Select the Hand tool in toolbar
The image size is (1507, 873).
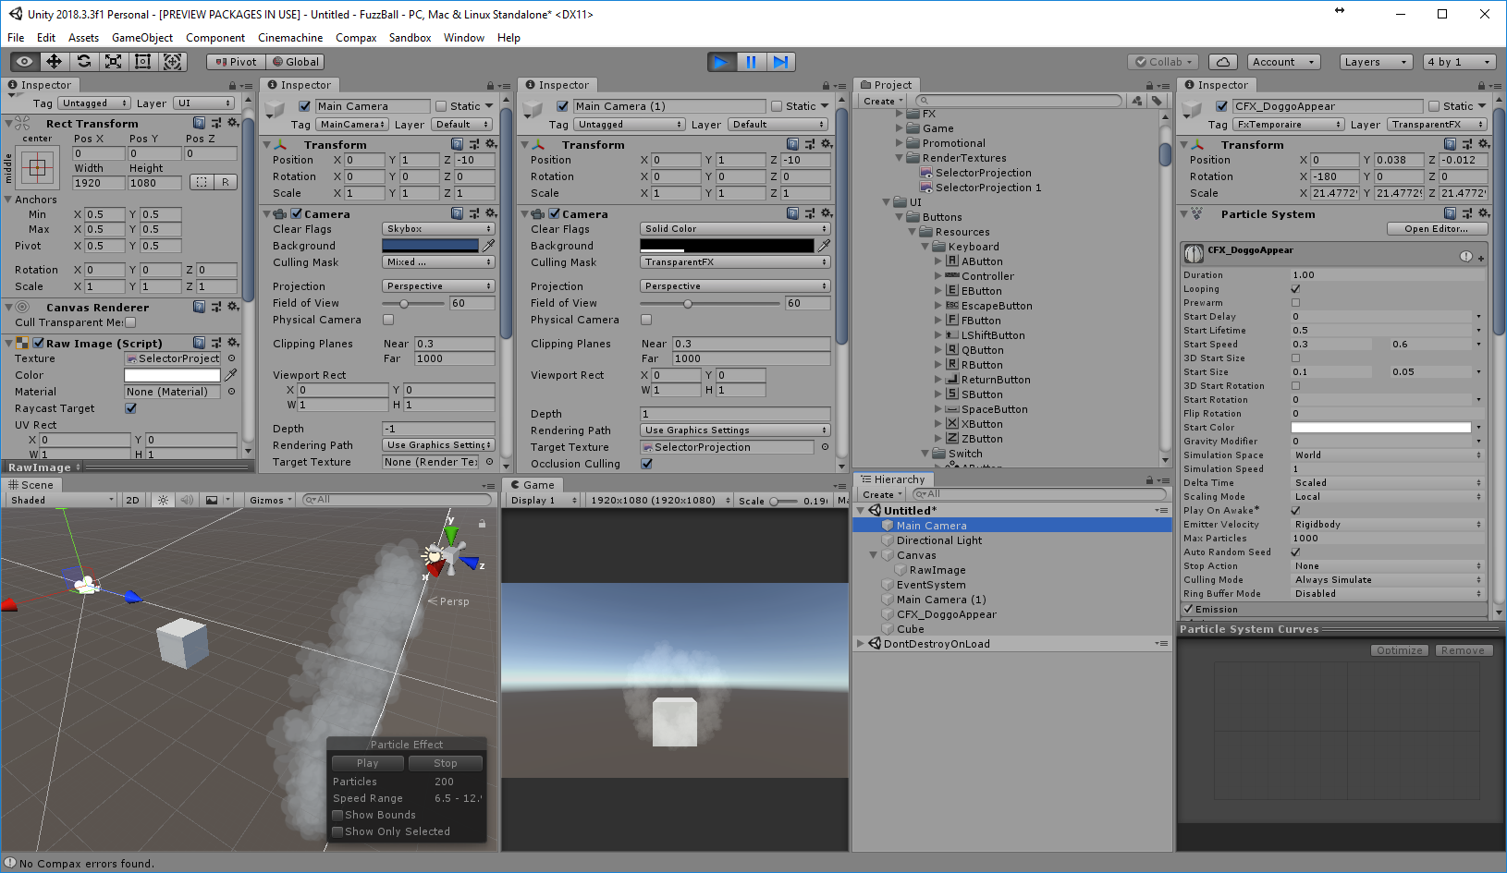[x=25, y=62]
